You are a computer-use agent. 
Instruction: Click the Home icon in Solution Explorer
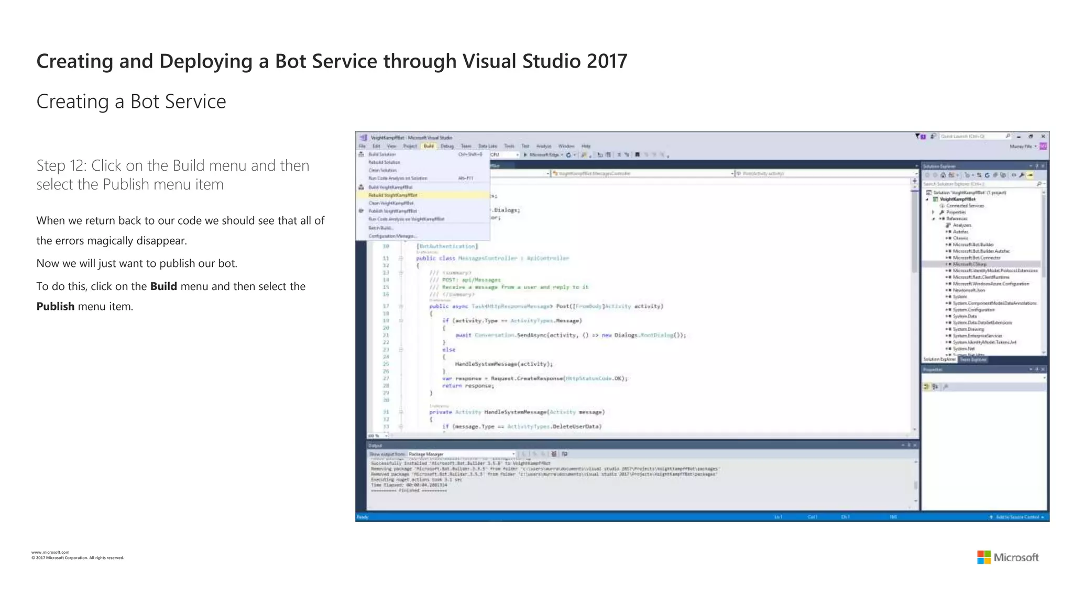pyautogui.click(x=943, y=175)
